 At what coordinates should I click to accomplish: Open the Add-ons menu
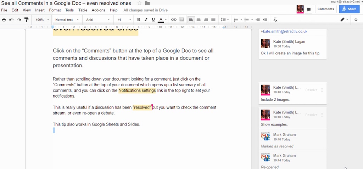point(99,10)
